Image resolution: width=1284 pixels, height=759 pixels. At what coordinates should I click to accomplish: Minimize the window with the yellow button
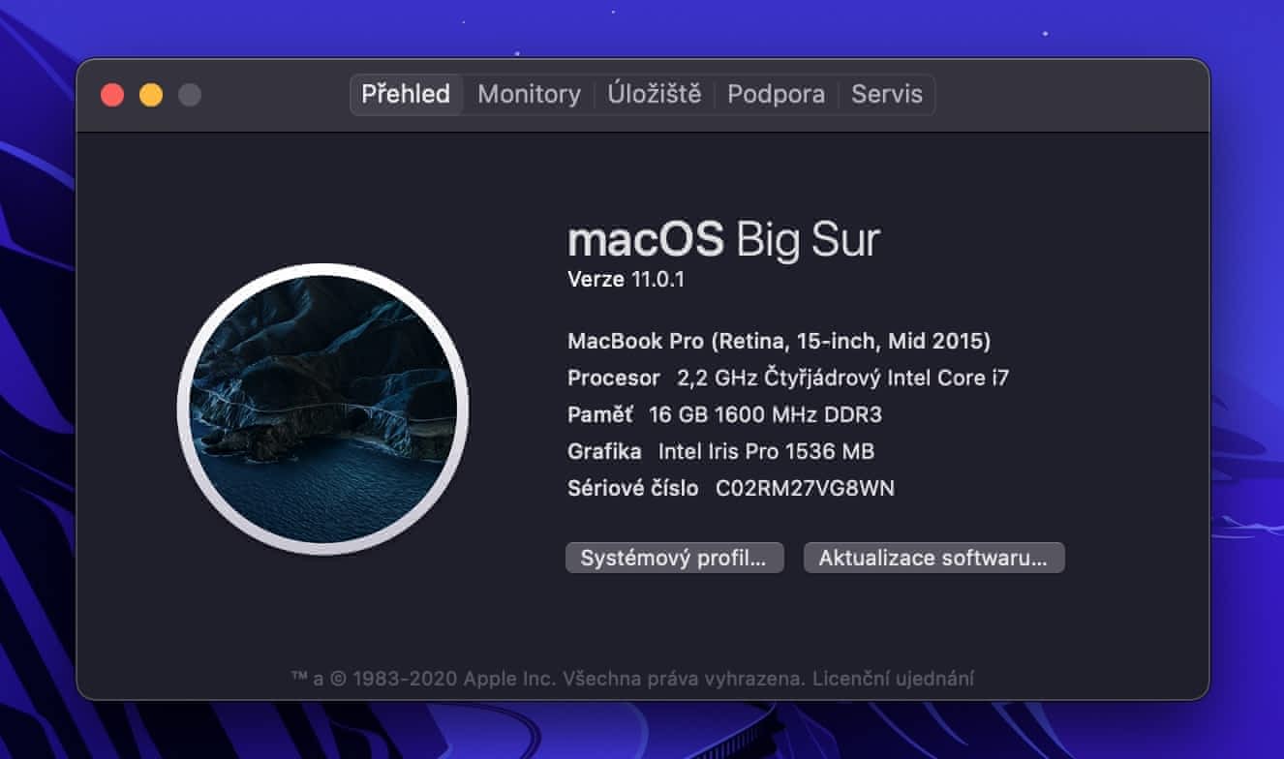151,95
